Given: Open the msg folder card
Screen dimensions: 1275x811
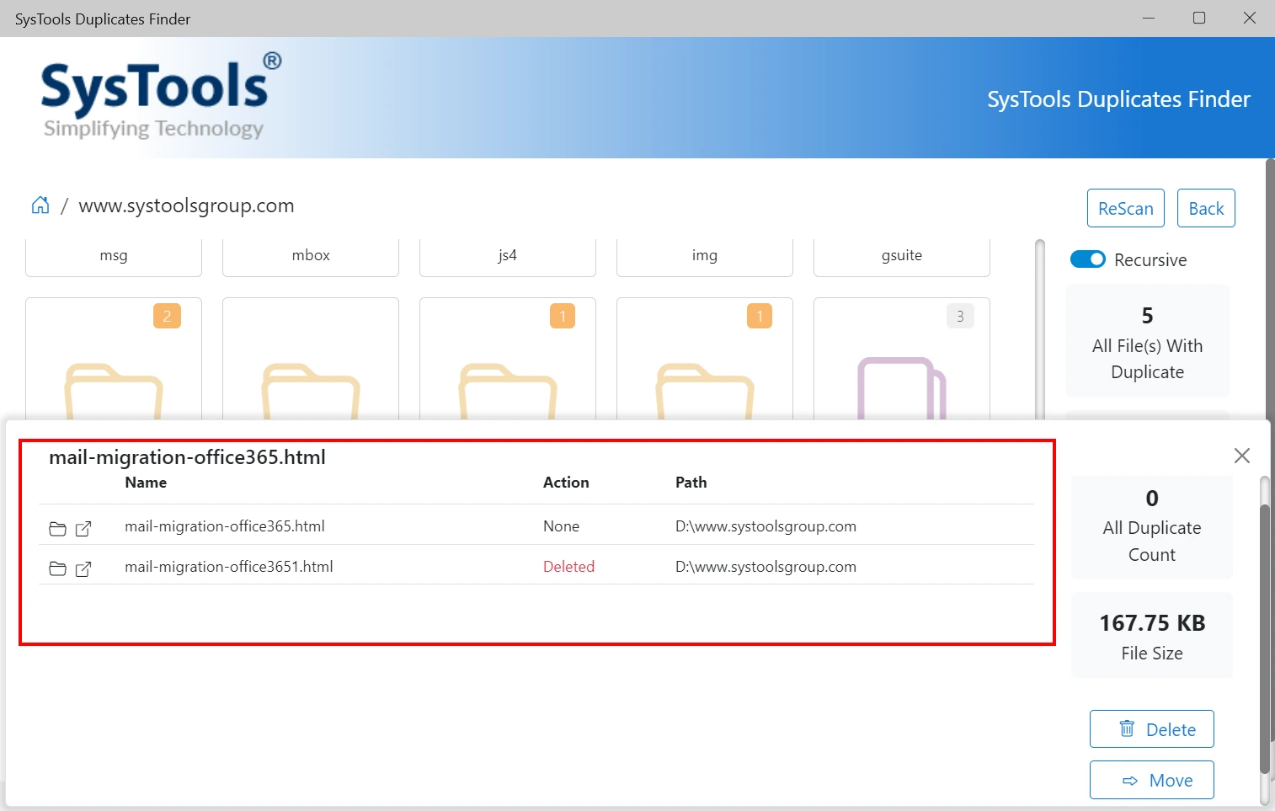Looking at the screenshot, I should tap(114, 256).
